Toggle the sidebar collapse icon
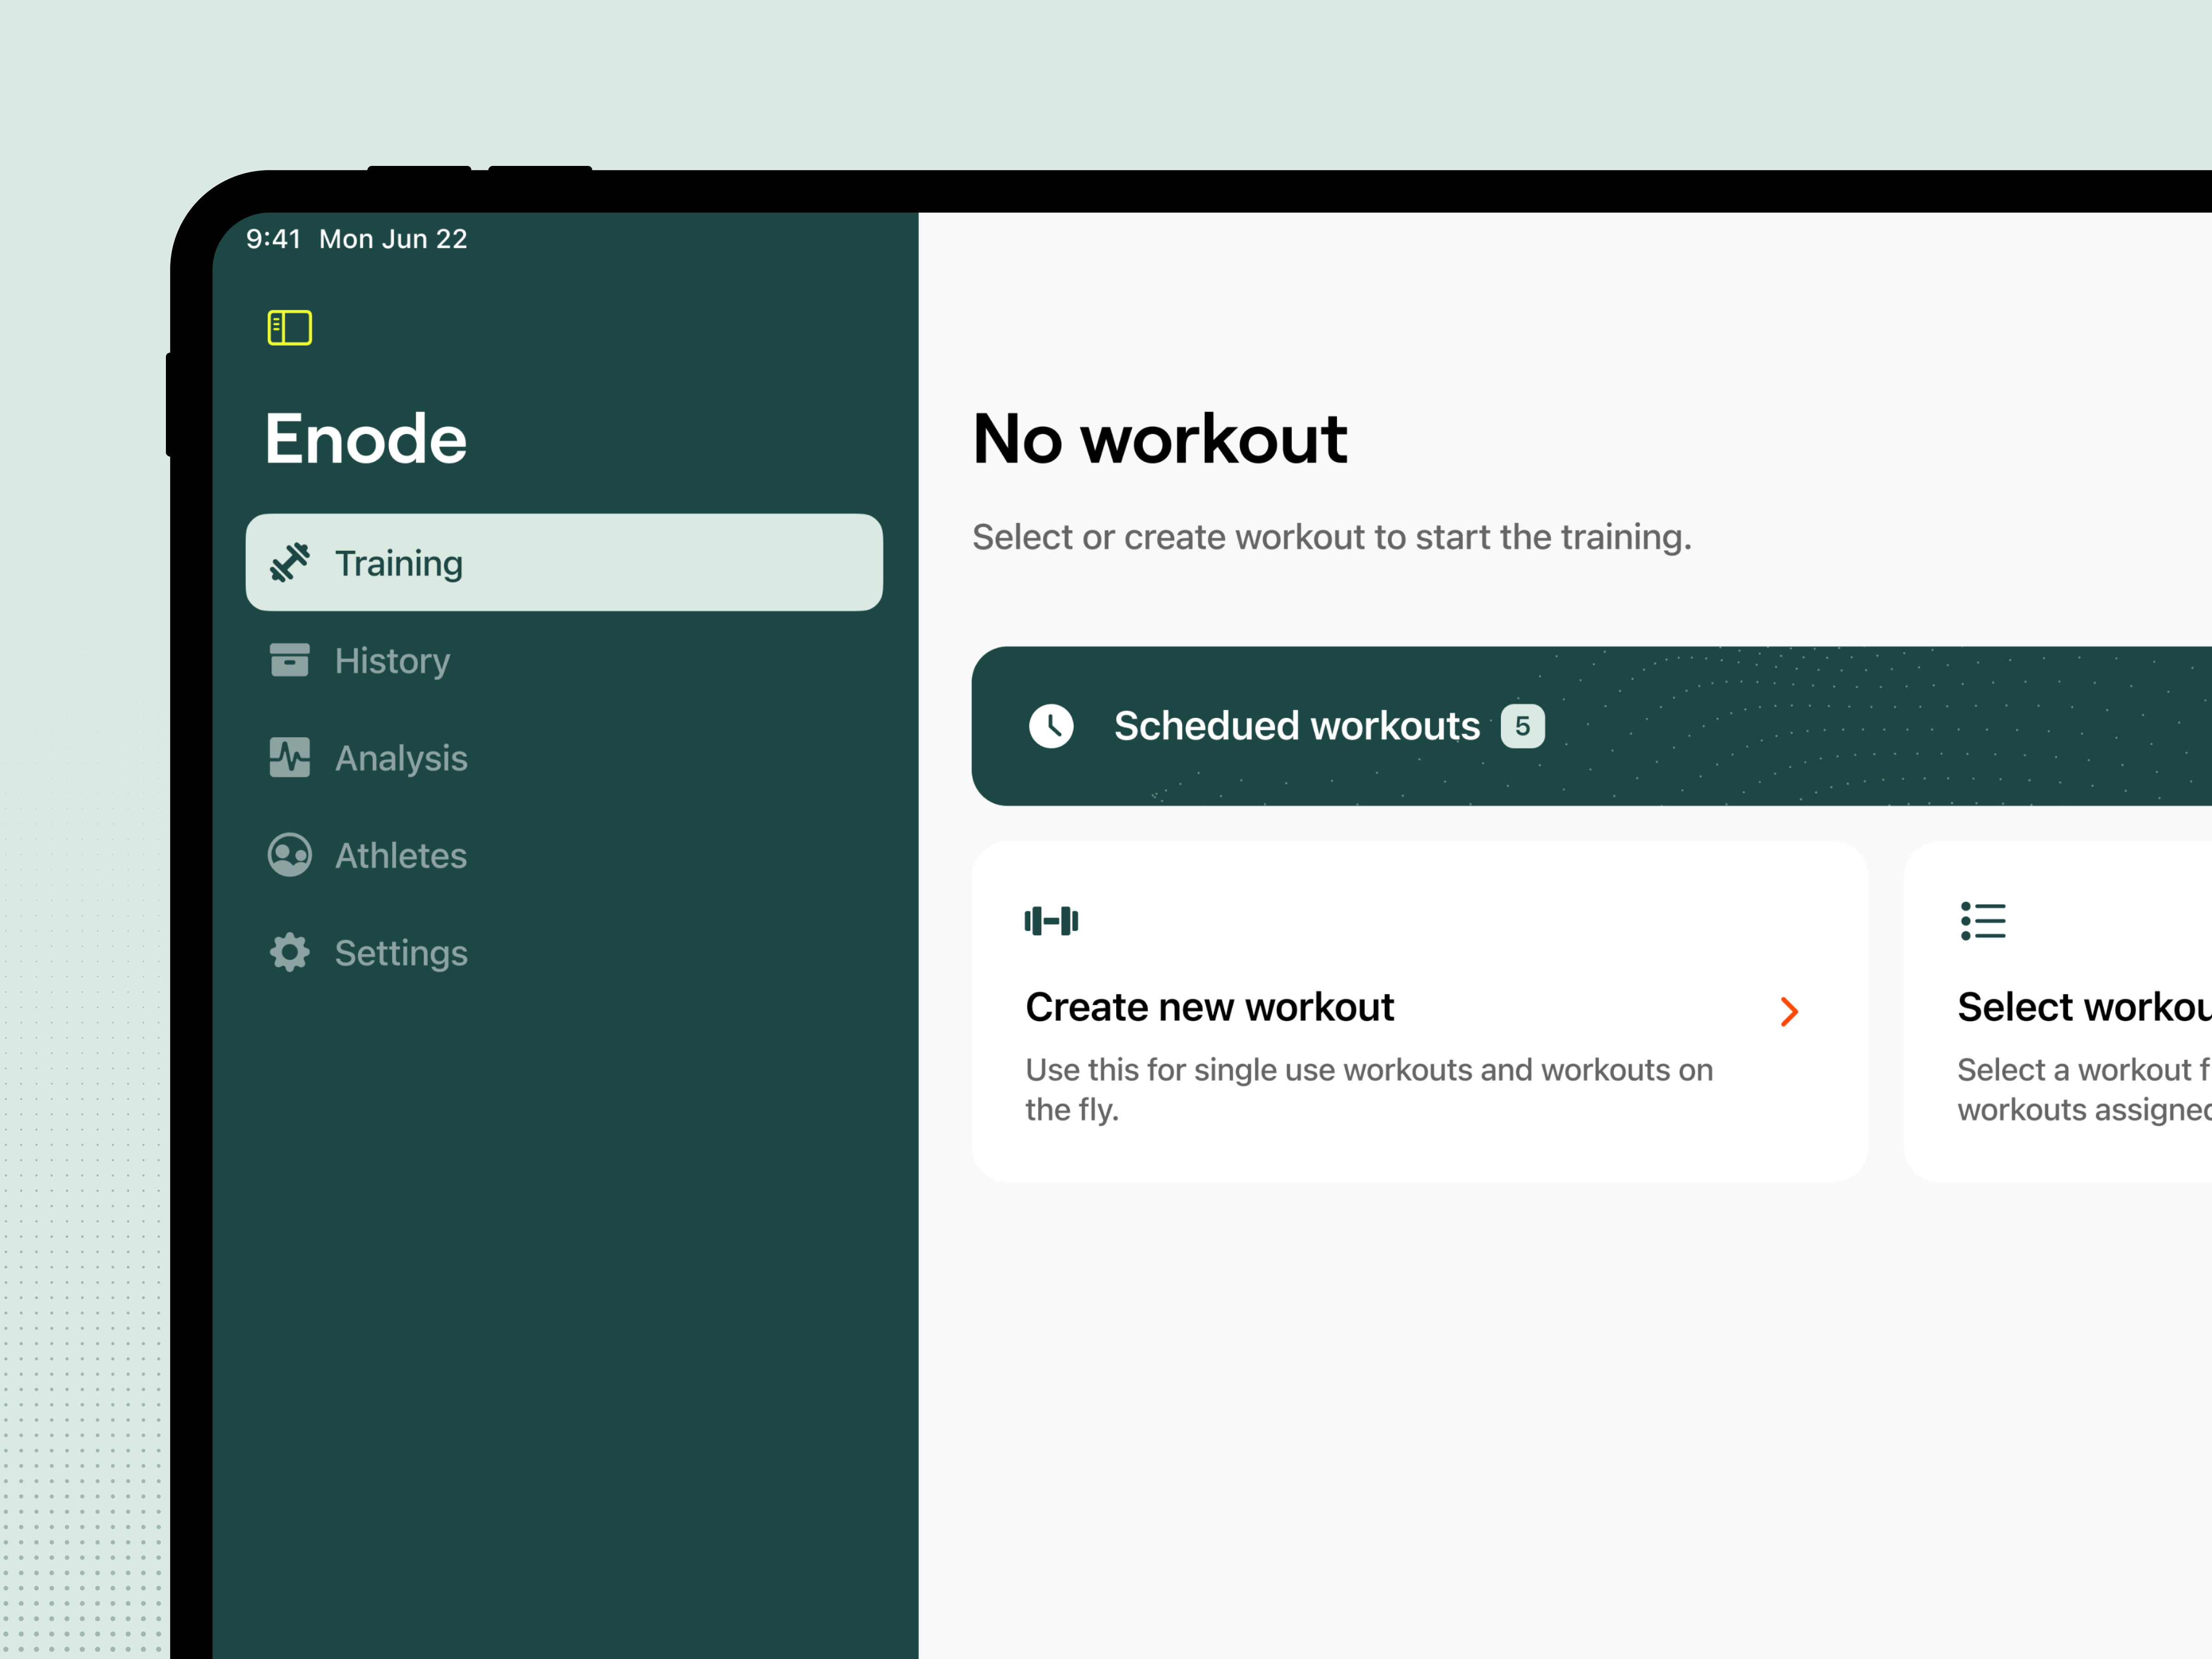Image resolution: width=2212 pixels, height=1659 pixels. [289, 327]
